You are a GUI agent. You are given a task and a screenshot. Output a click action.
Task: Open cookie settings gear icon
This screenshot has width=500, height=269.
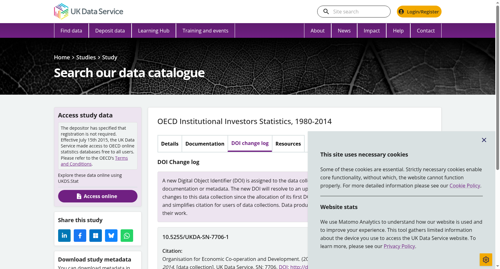(x=486, y=260)
